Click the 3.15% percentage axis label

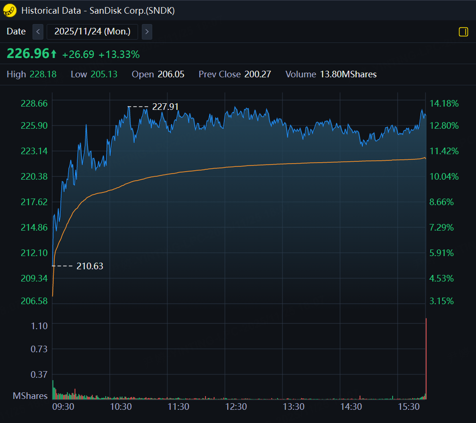[x=442, y=301]
